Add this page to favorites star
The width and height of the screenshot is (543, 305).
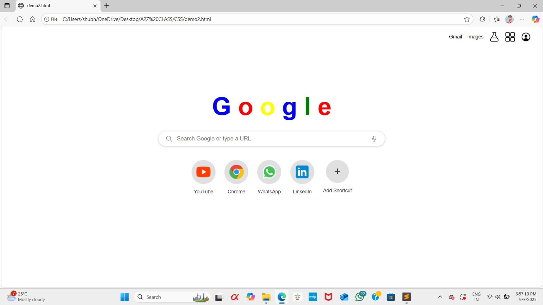click(467, 19)
